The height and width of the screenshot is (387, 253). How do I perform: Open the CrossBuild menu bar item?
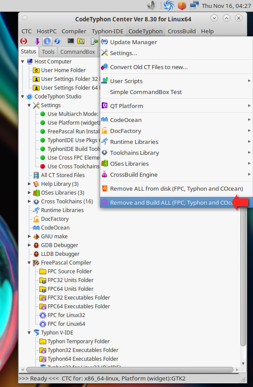182,31
